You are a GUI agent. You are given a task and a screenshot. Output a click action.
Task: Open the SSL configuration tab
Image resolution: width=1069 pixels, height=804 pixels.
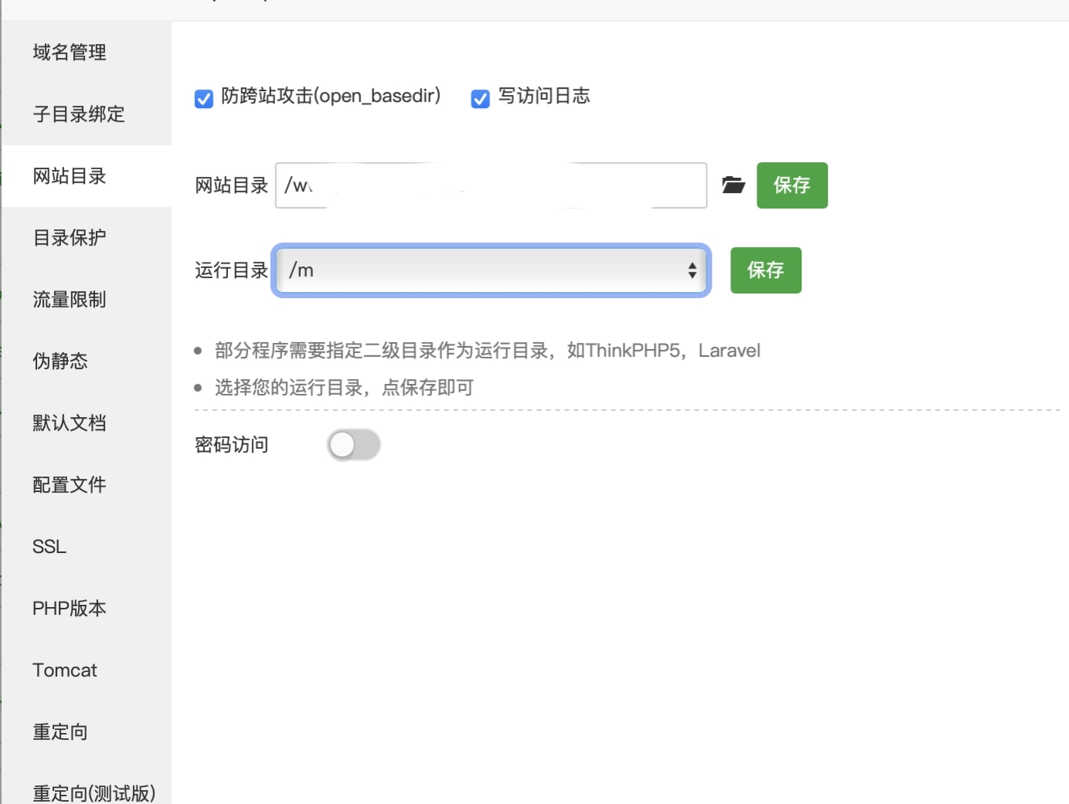pos(49,546)
